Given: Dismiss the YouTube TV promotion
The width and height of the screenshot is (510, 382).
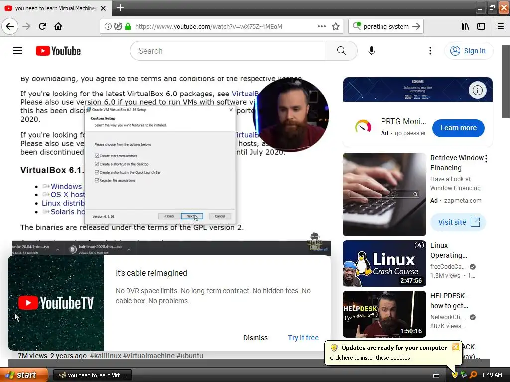Looking at the screenshot, I should pyautogui.click(x=255, y=338).
